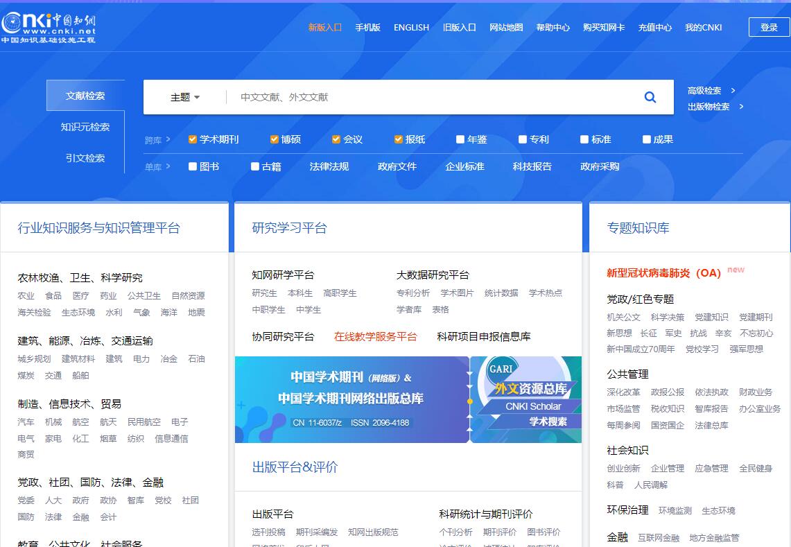Open 环境监测 link
Image resolution: width=791 pixels, height=547 pixels.
pos(675,511)
